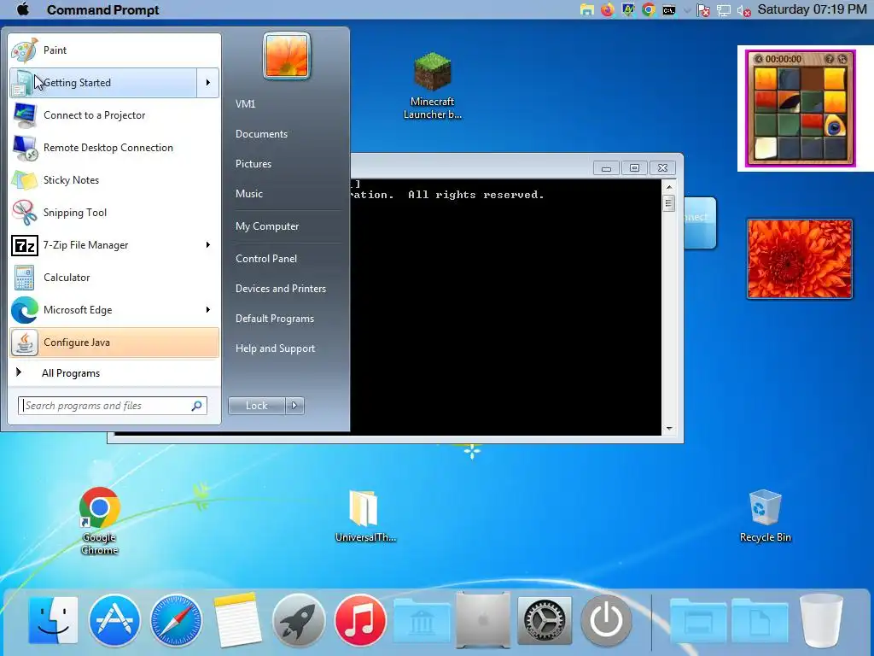This screenshot has height=656, width=874.
Task: Launch Paint from the Start menu
Action: click(x=114, y=50)
